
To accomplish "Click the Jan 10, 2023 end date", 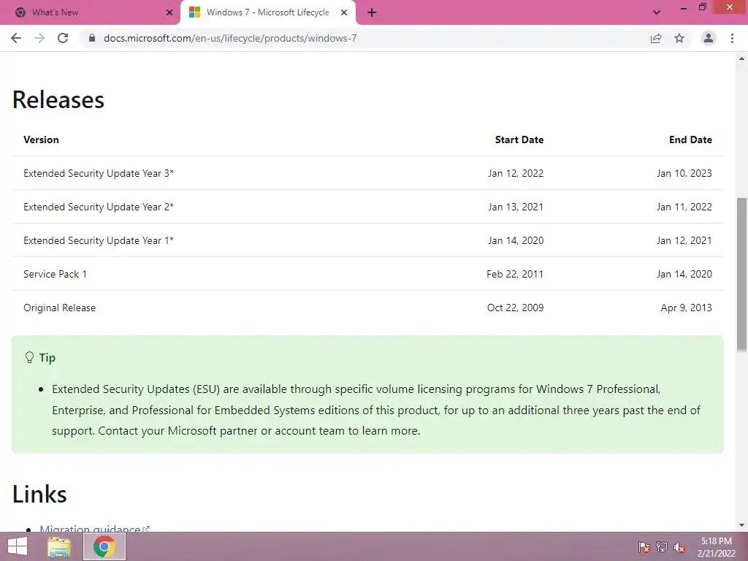I will 684,173.
